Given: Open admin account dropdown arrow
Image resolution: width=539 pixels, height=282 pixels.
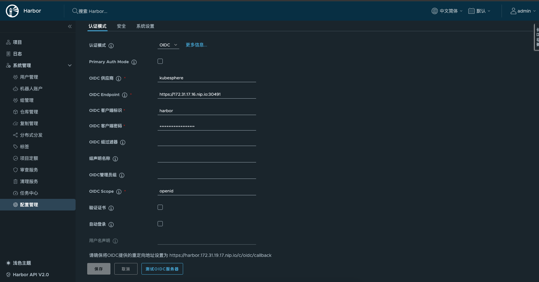Looking at the screenshot, I should point(534,11).
